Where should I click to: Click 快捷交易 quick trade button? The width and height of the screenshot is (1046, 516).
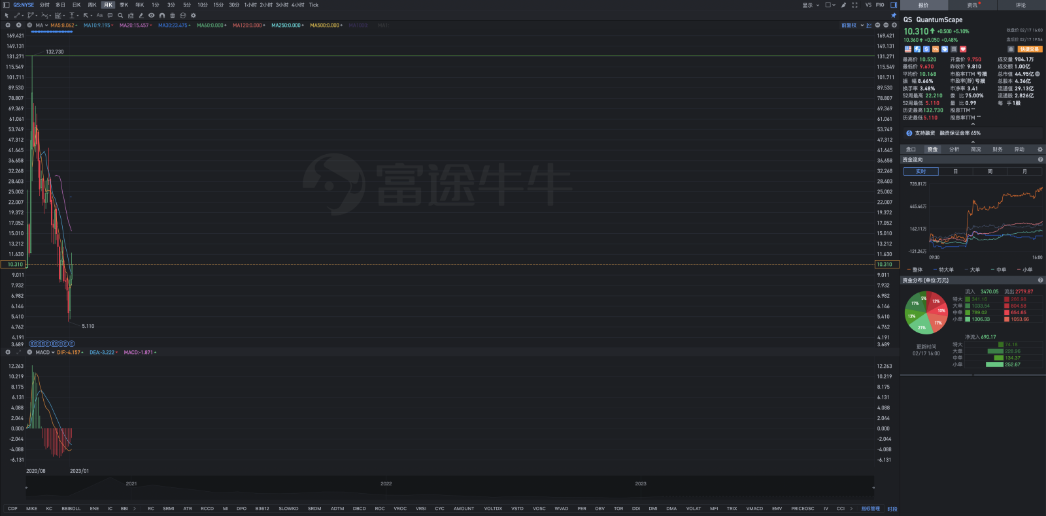click(x=1030, y=49)
